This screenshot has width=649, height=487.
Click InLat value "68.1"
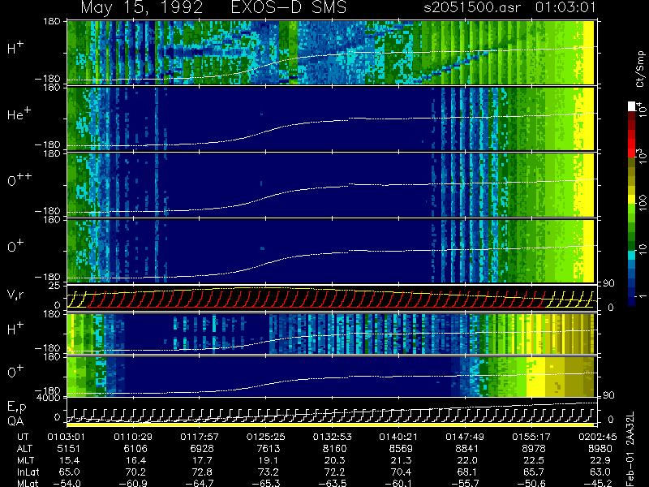coord(468,472)
